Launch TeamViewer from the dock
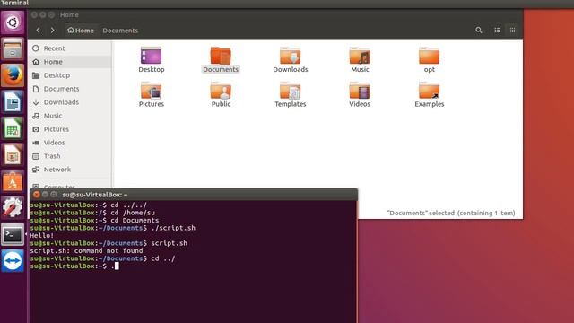This screenshot has width=574, height=323. pyautogui.click(x=13, y=261)
